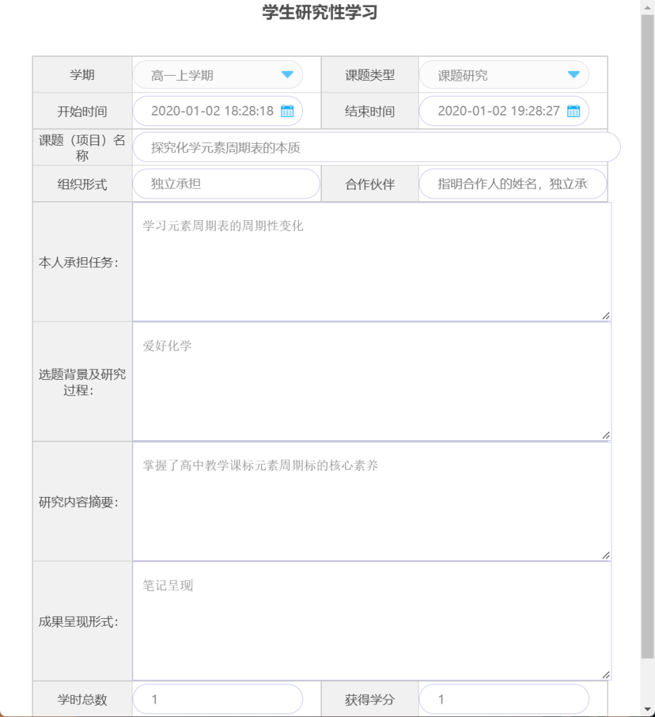Click resize handle of 研究内容摘要 text area
The height and width of the screenshot is (717, 655).
click(x=605, y=555)
